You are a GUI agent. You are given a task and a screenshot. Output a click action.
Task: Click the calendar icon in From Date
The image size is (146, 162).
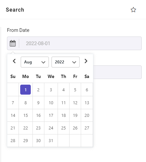[13, 43]
